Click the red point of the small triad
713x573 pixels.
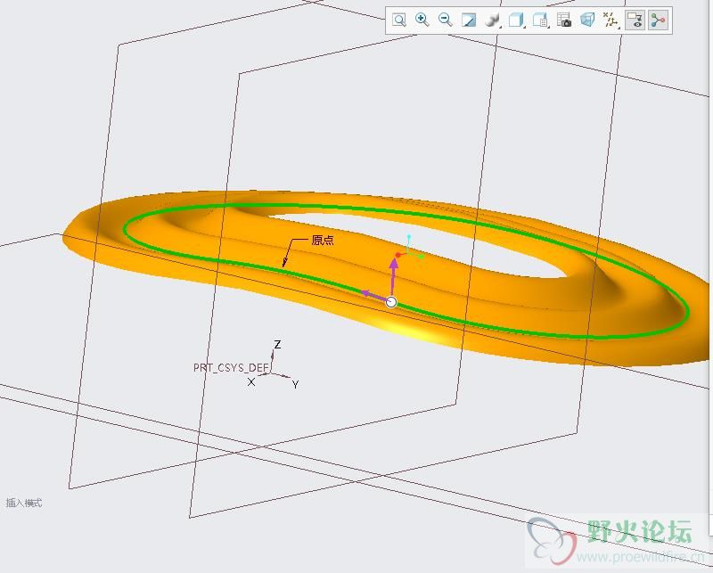(397, 255)
